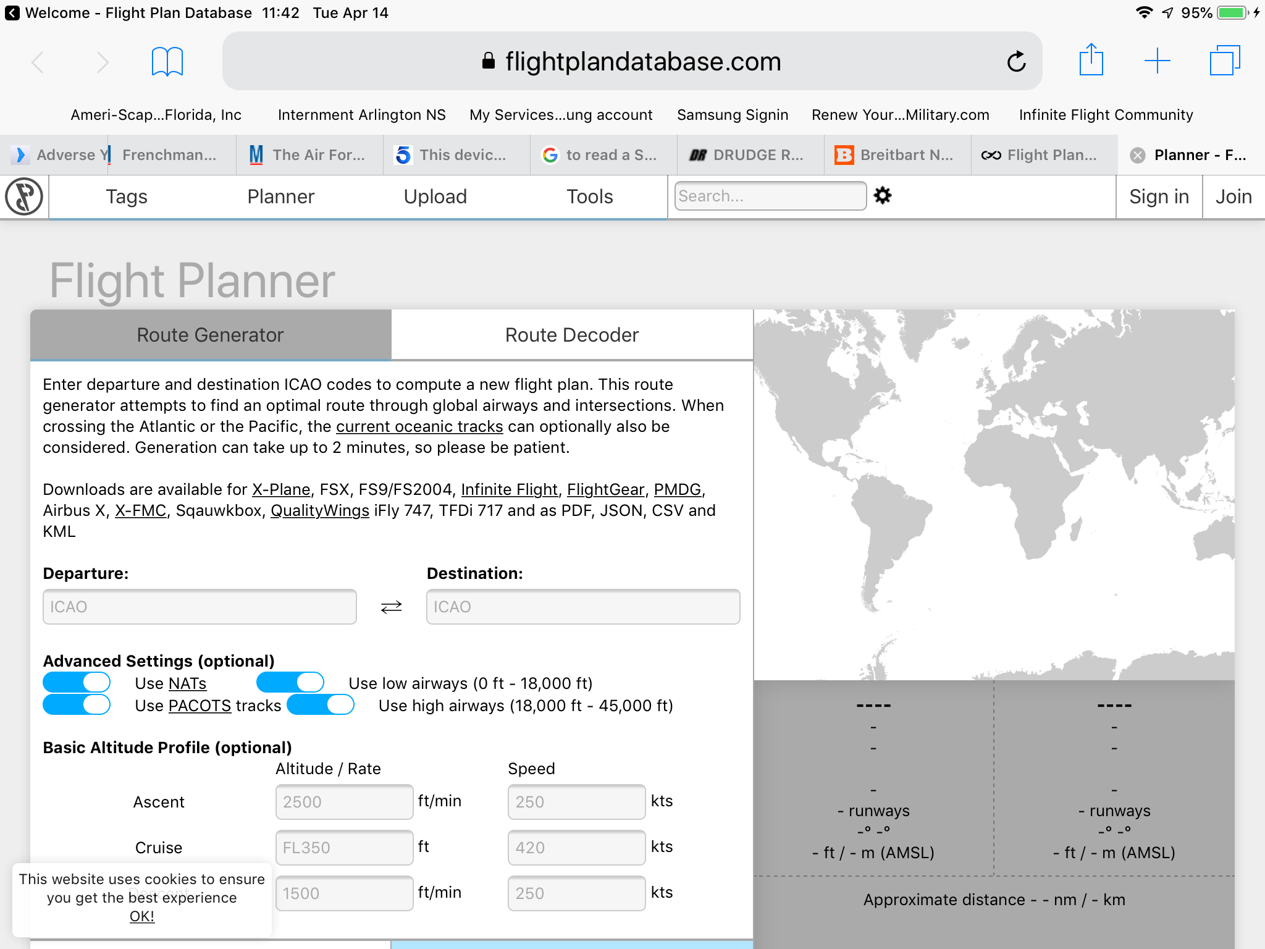Click the Flight Plan Database logo icon
This screenshot has width=1265, height=949.
pos(24,196)
